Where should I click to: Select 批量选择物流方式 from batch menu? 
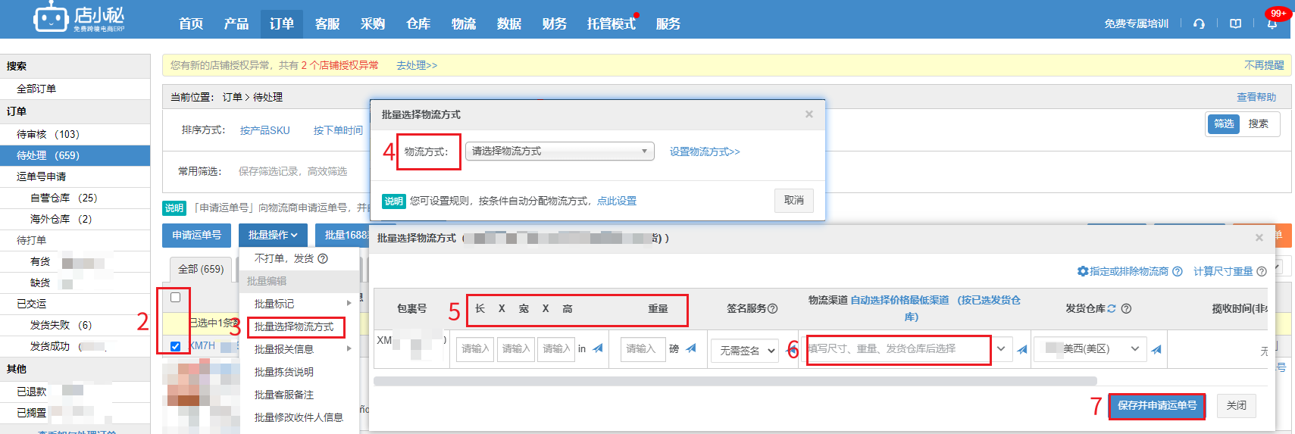(x=294, y=326)
